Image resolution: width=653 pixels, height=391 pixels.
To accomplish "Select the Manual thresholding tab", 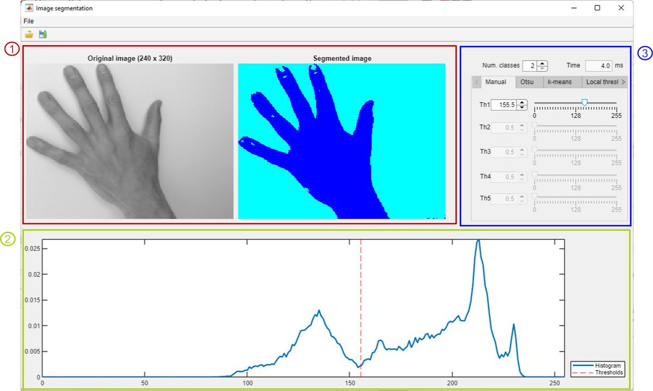I will [x=497, y=82].
